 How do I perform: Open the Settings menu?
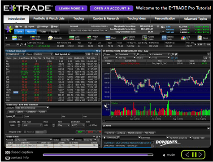click(43, 26)
